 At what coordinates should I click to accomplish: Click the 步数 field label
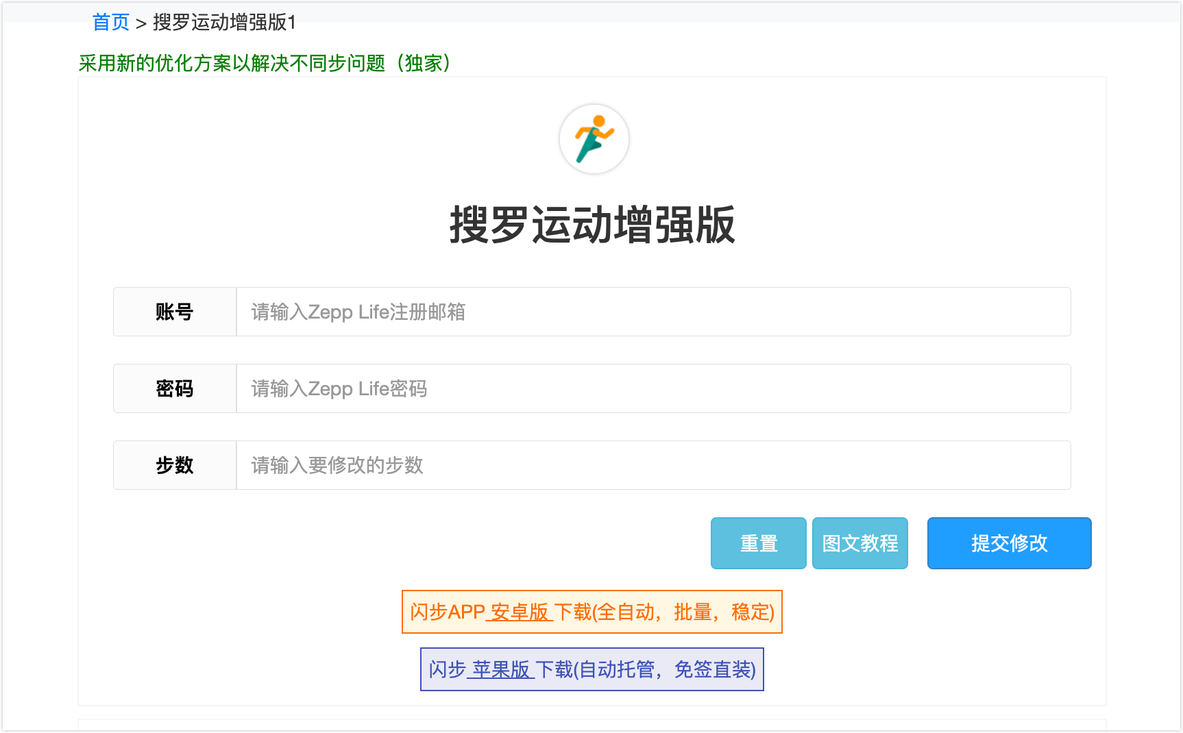click(x=174, y=465)
